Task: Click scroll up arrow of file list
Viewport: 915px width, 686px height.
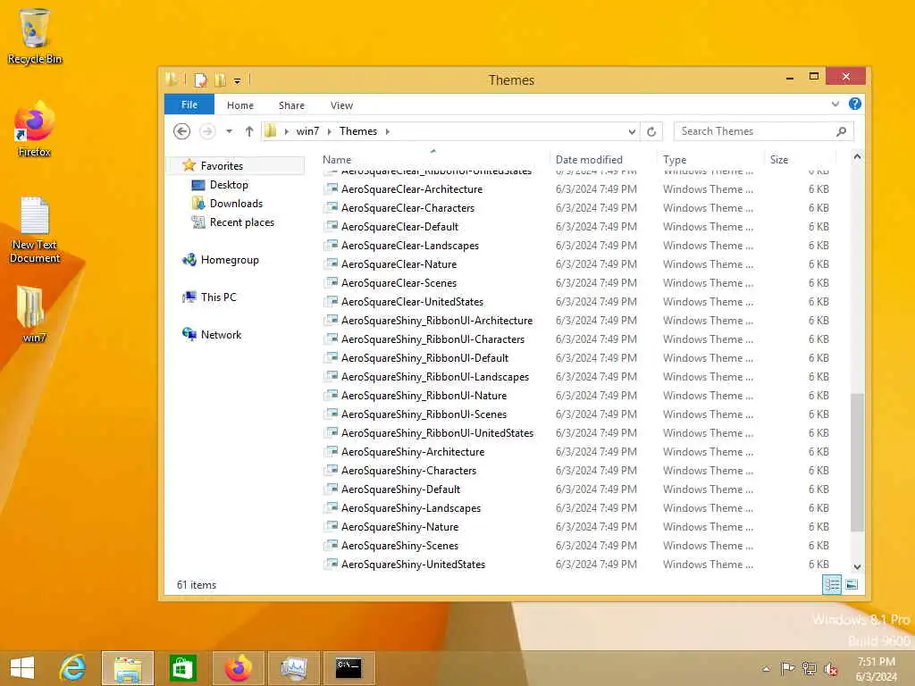Action: [857, 157]
